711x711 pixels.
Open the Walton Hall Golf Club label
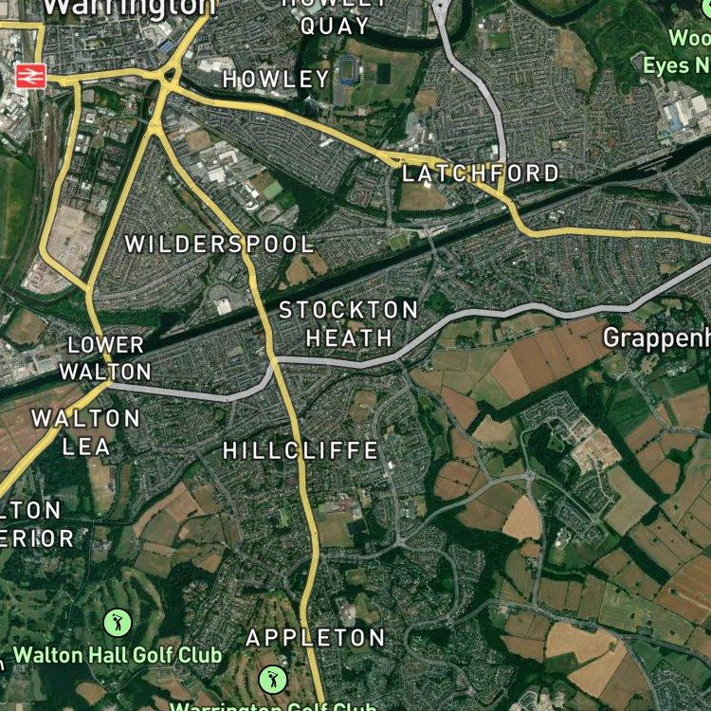pyautogui.click(x=118, y=655)
